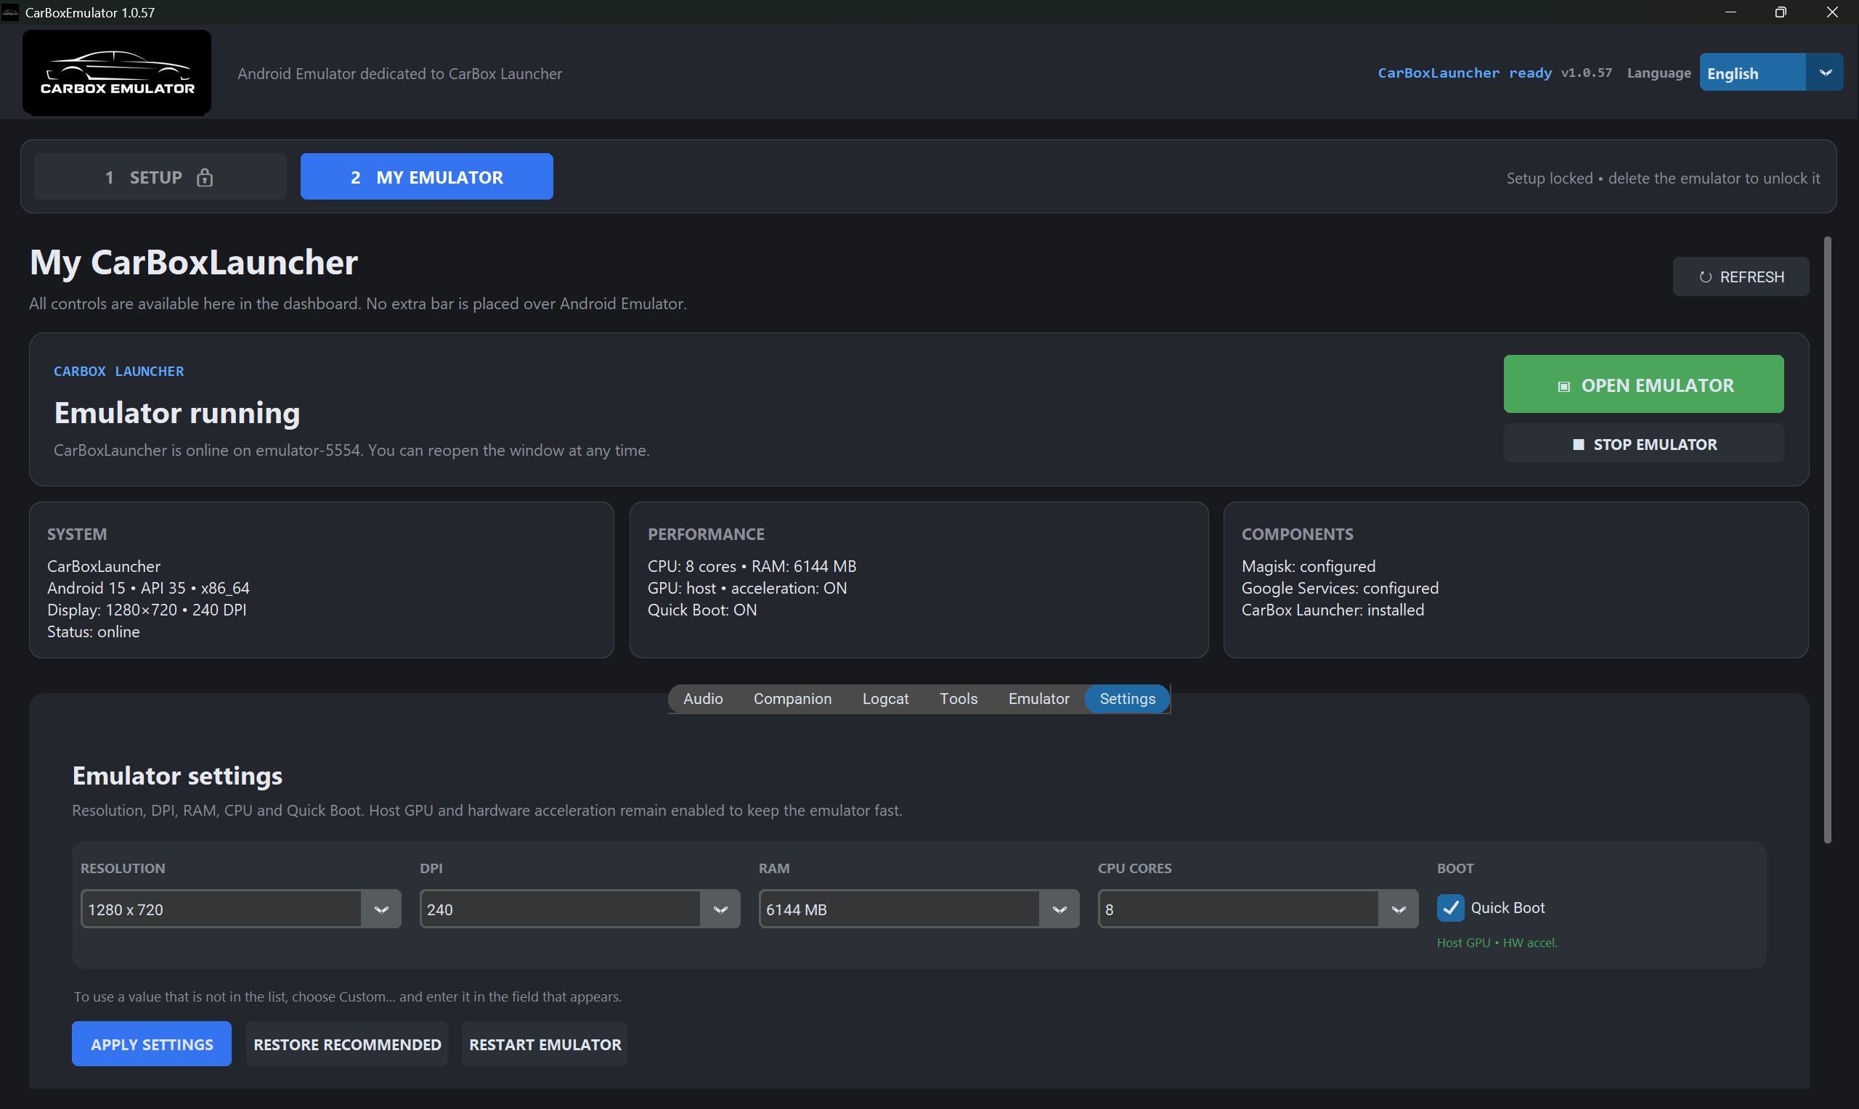Click the 'CARBOX LAUNCHER' blue label
This screenshot has height=1109, width=1859.
pos(118,372)
